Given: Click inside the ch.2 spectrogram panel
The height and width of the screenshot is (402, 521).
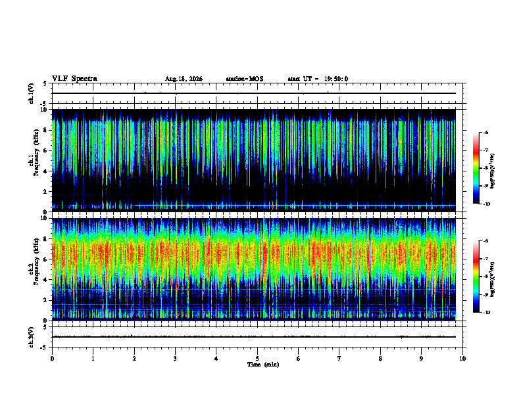Looking at the screenshot, I should coord(254,269).
